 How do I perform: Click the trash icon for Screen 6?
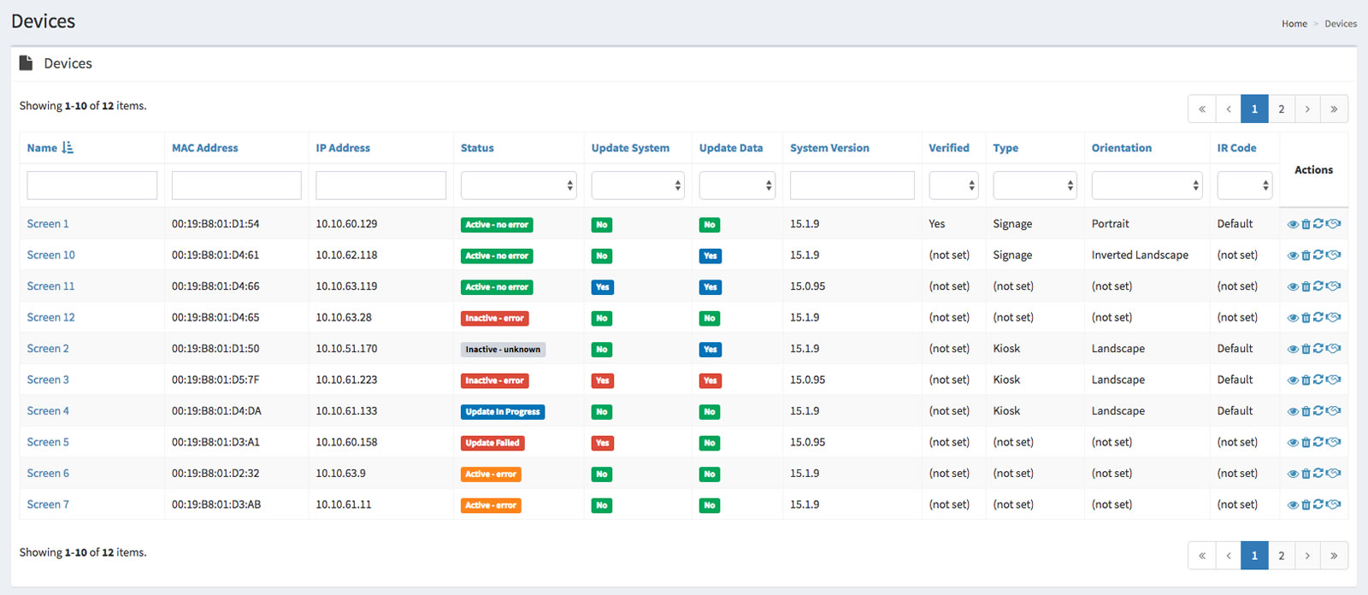pos(1306,474)
